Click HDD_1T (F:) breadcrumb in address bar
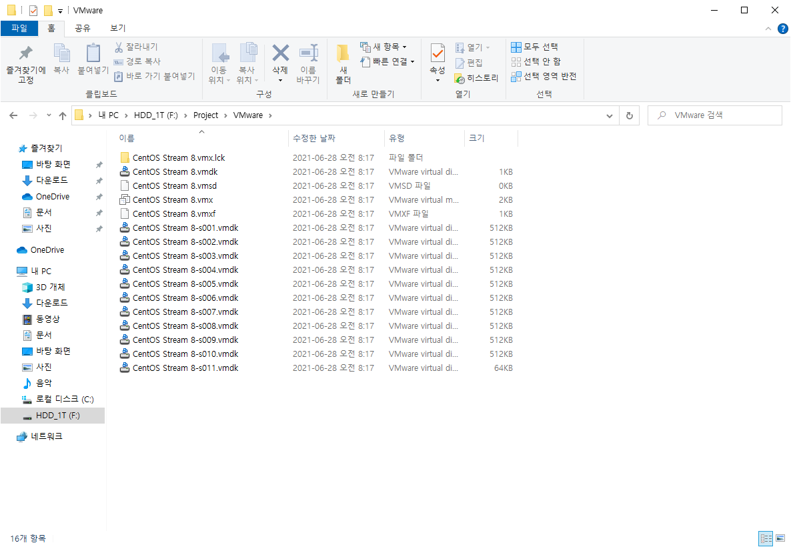The image size is (791, 547). click(156, 115)
